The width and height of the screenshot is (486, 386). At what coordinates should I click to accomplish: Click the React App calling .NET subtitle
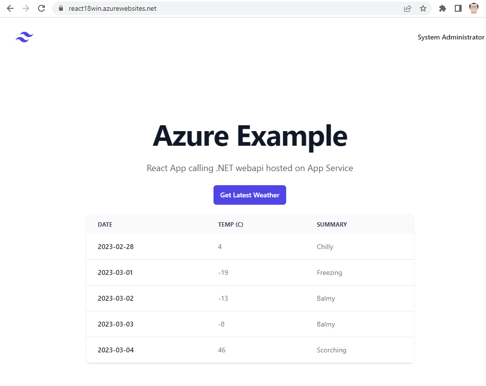(250, 168)
